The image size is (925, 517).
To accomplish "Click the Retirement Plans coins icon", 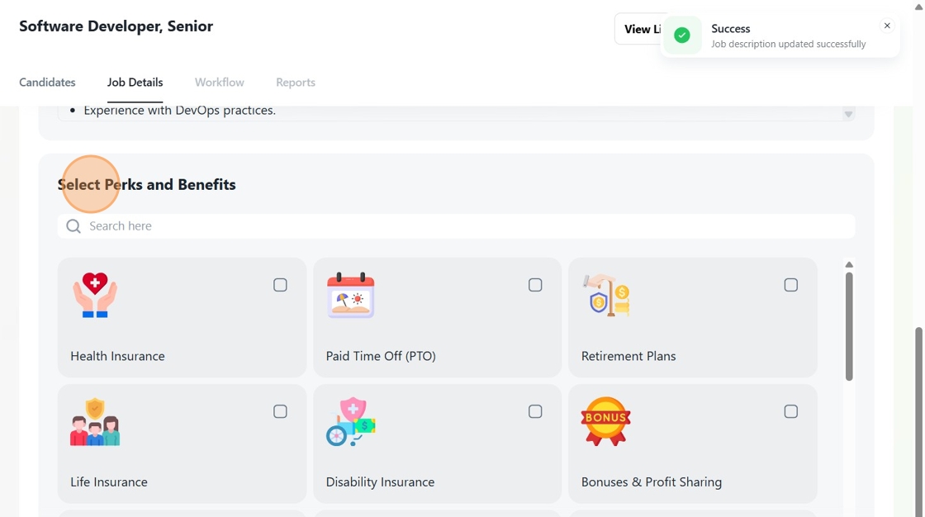I will pyautogui.click(x=607, y=296).
